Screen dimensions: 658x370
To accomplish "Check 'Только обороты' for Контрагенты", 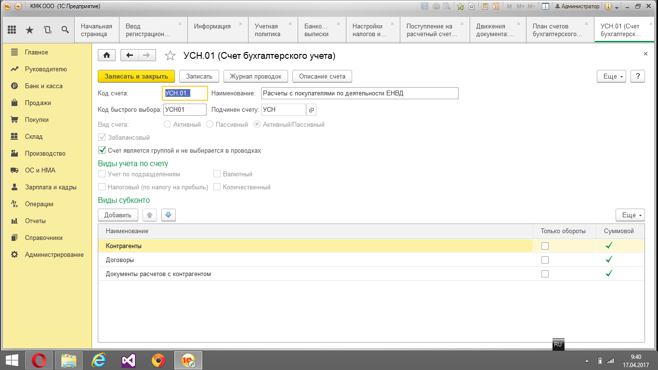I will click(545, 246).
